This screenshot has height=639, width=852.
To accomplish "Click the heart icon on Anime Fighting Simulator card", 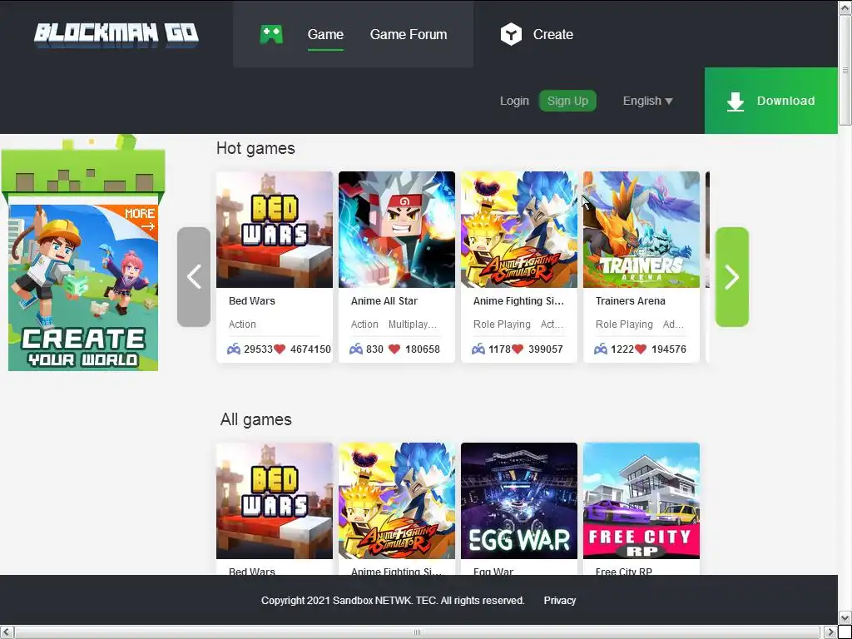I will [x=518, y=349].
